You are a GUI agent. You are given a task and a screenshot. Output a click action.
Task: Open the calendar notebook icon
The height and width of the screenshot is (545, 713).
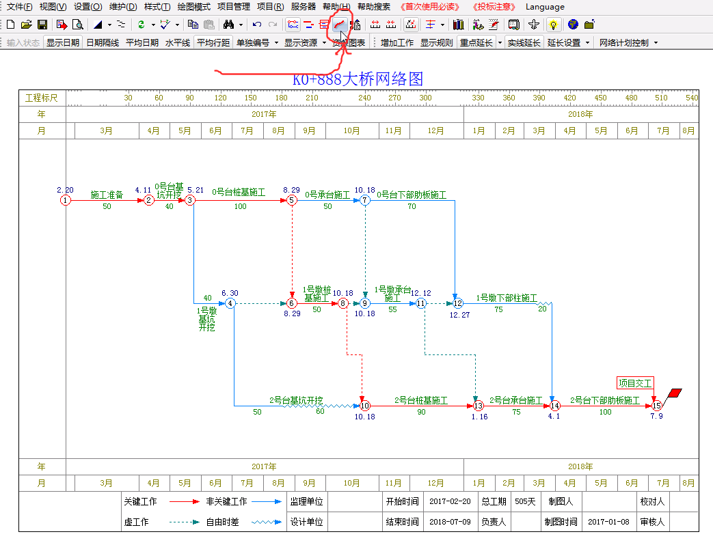pyautogui.click(x=514, y=25)
